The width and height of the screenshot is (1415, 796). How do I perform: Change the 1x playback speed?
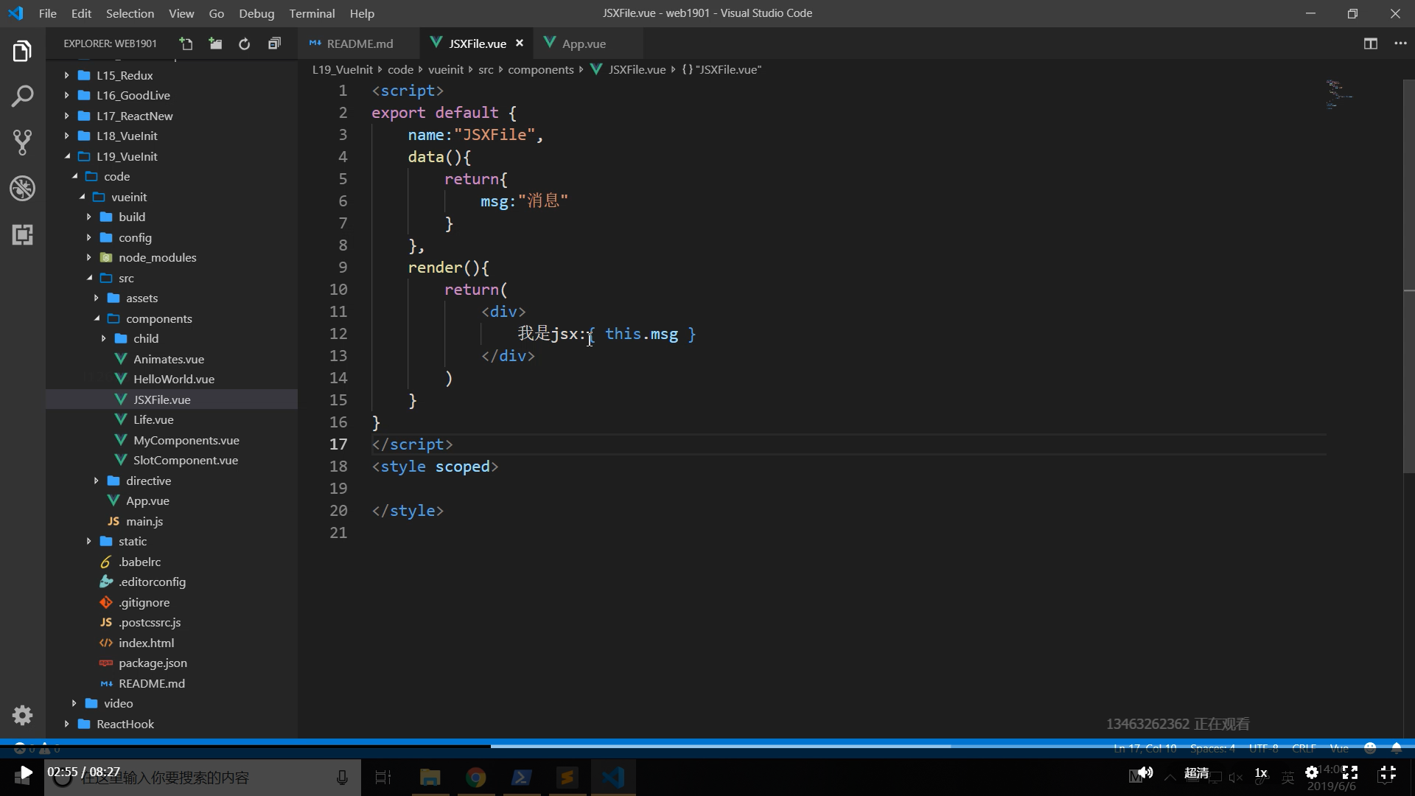pos(1261,772)
